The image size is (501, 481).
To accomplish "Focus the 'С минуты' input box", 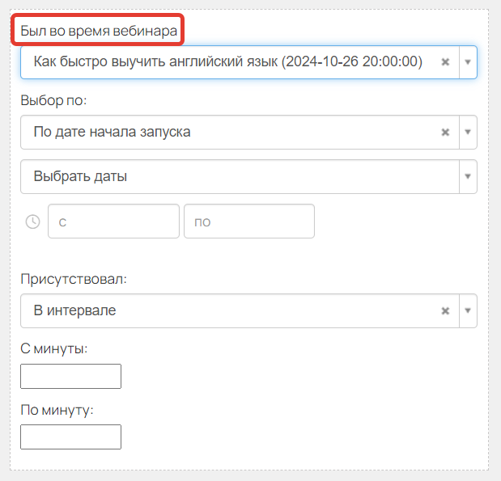I will (70, 376).
